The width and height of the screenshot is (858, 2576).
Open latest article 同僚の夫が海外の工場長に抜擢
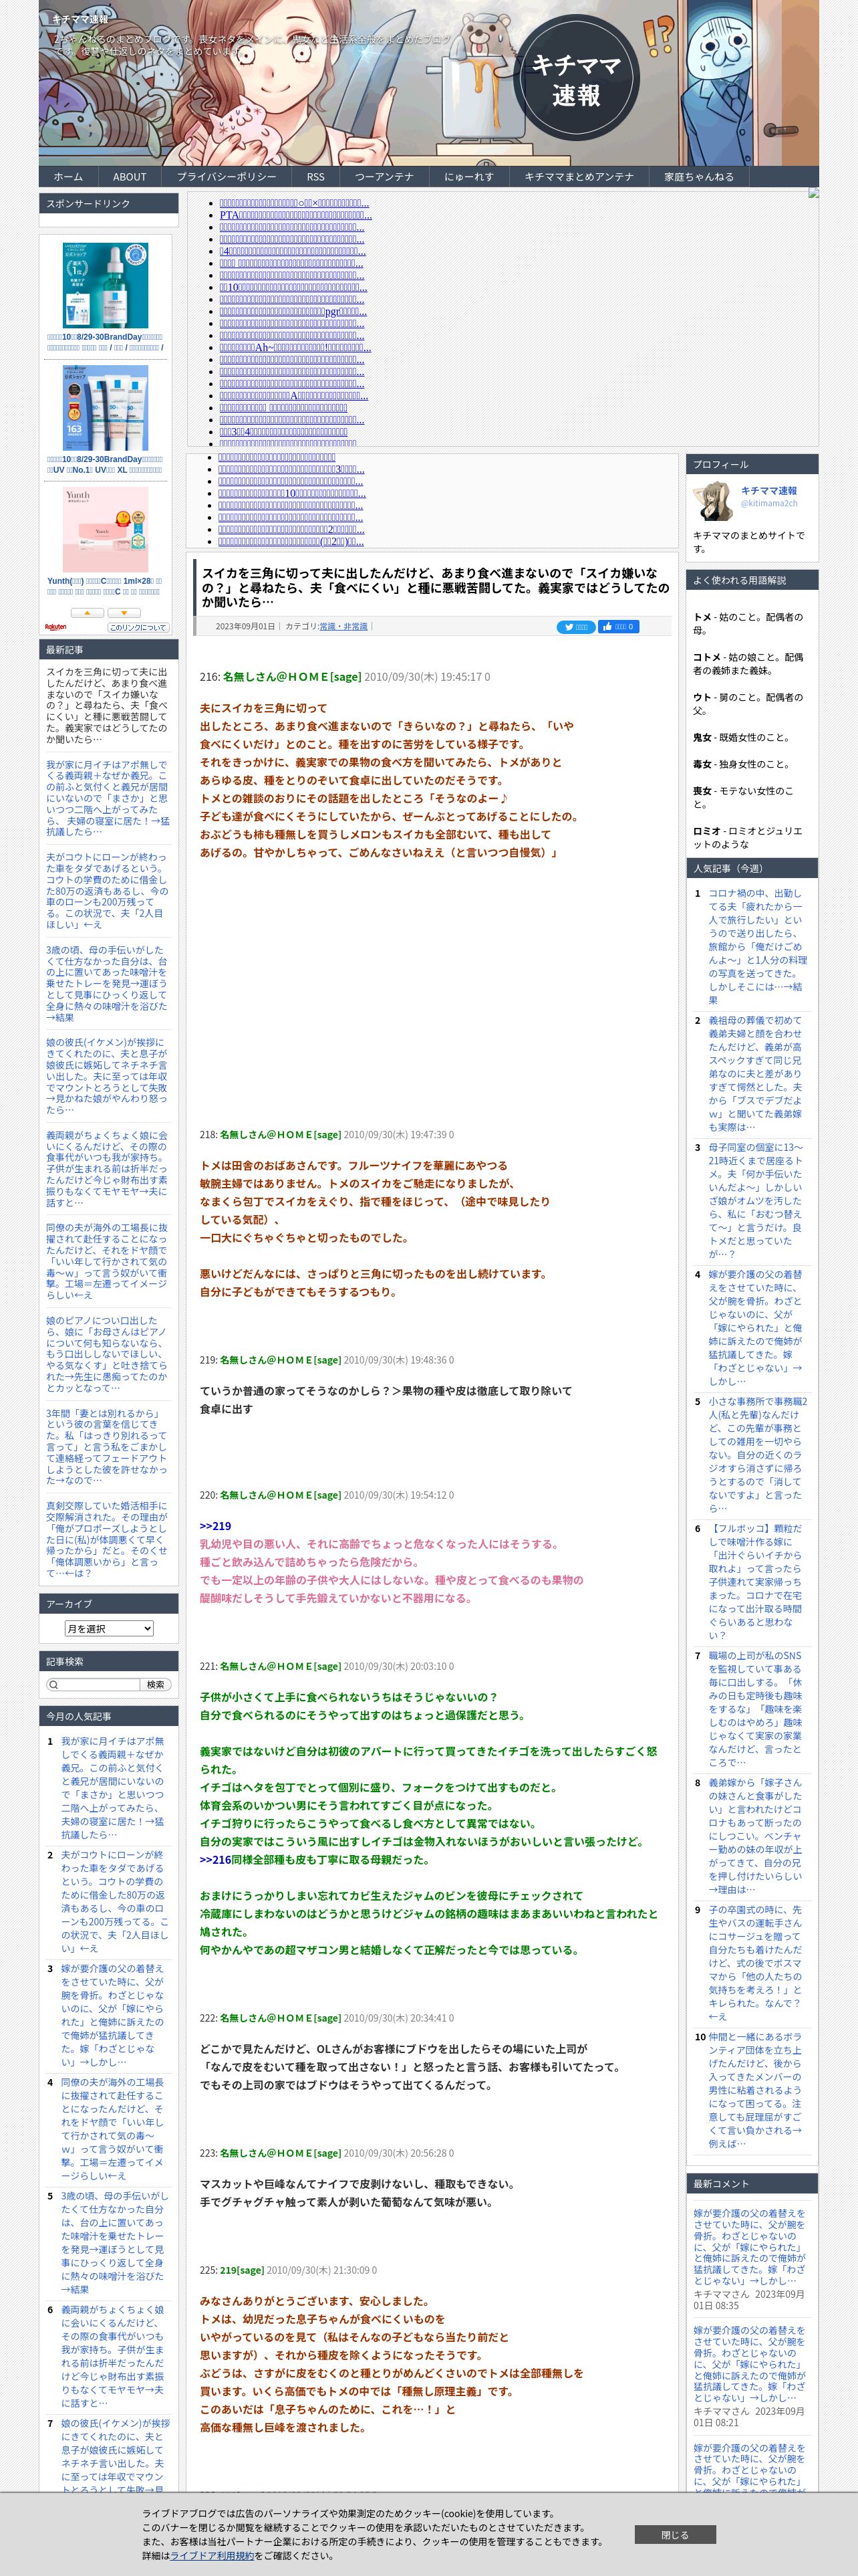point(108,1261)
